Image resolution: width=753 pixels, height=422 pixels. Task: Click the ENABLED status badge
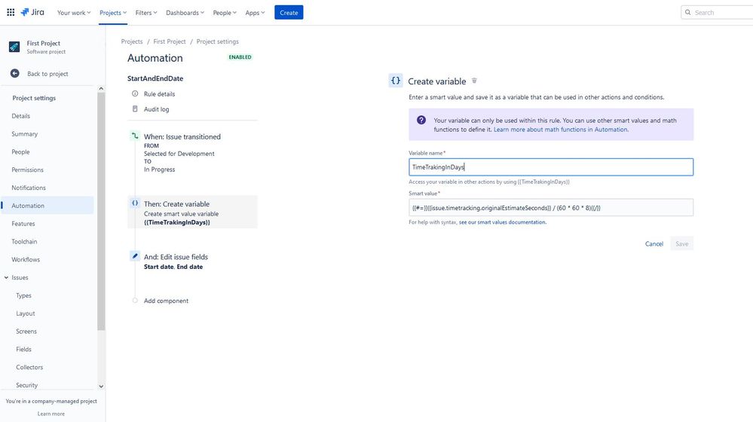click(240, 57)
